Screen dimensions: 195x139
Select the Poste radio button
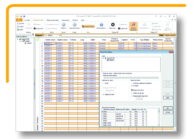(103, 83)
